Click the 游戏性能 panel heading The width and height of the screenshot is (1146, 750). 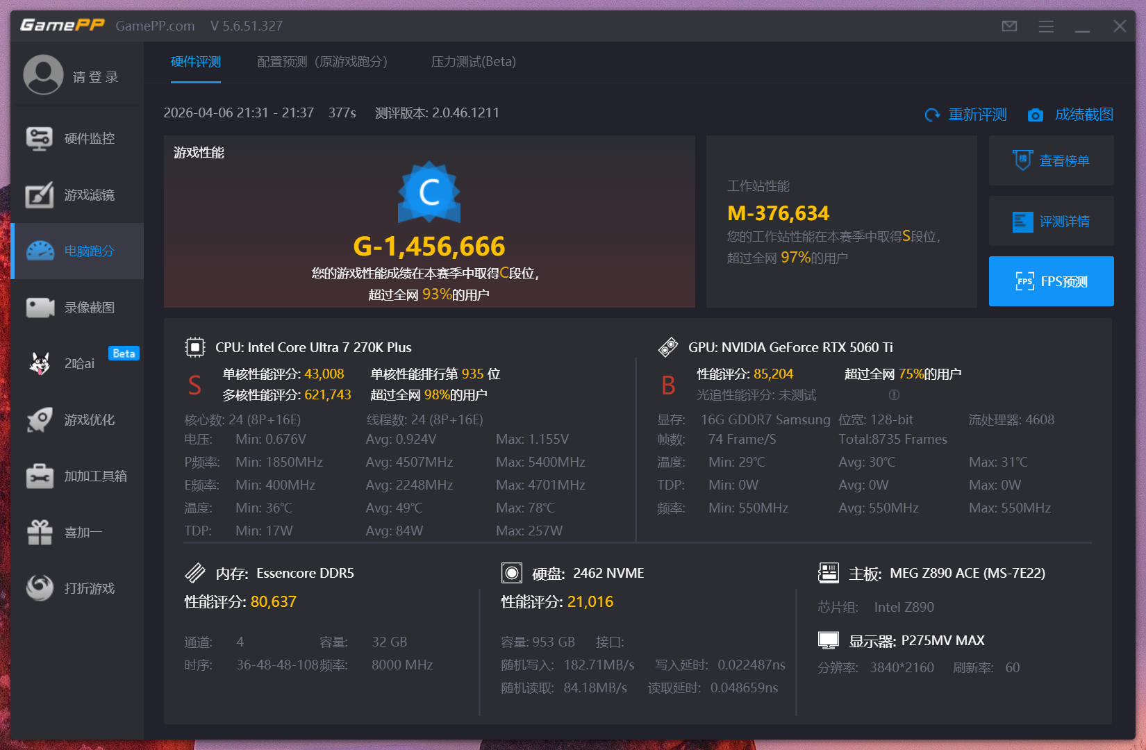click(199, 153)
